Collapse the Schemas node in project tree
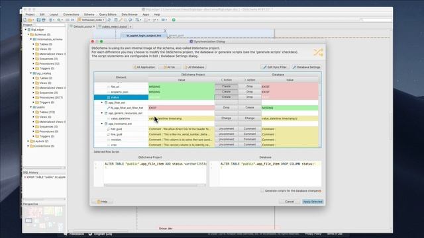 [28, 34]
